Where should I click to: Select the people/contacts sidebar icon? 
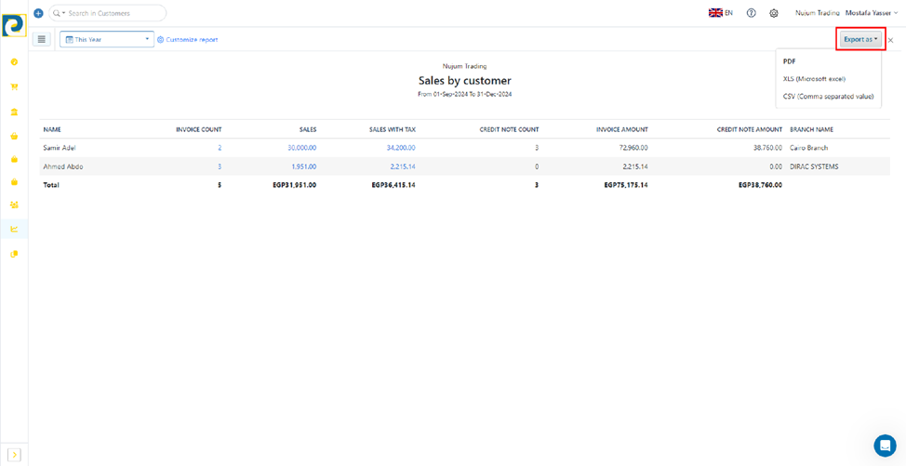(x=14, y=205)
